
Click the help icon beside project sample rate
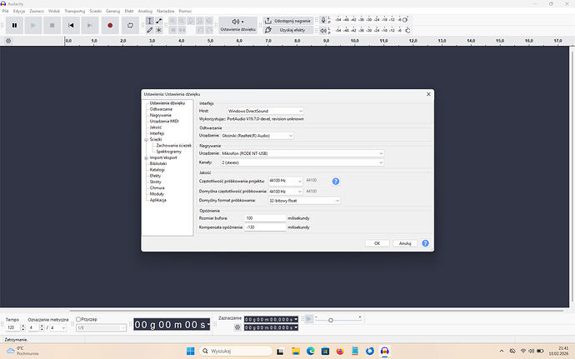[x=336, y=181]
